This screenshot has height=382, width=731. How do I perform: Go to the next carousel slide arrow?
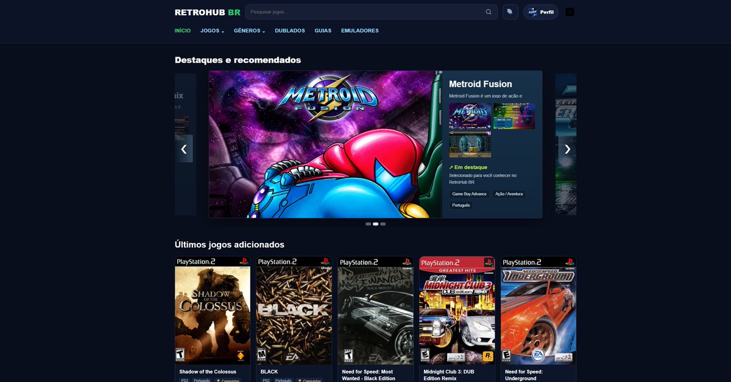568,149
